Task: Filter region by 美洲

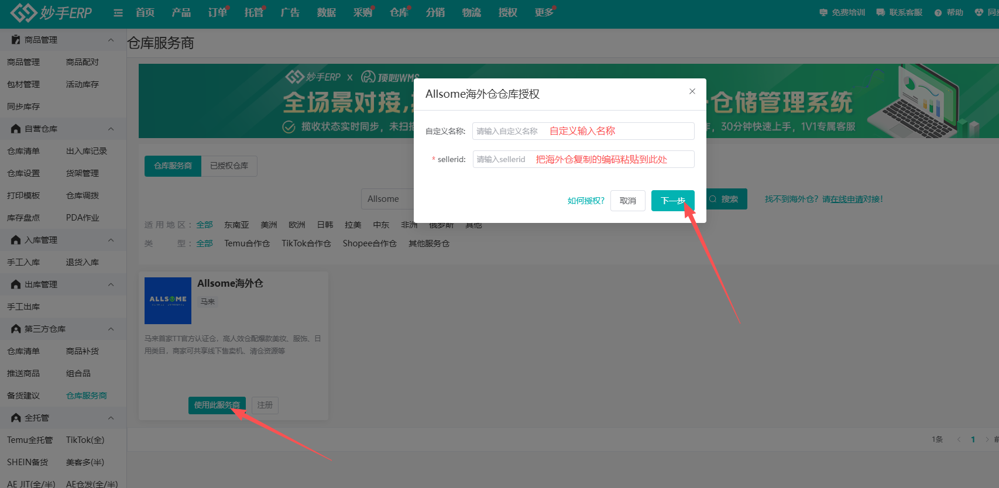Action: 269,225
